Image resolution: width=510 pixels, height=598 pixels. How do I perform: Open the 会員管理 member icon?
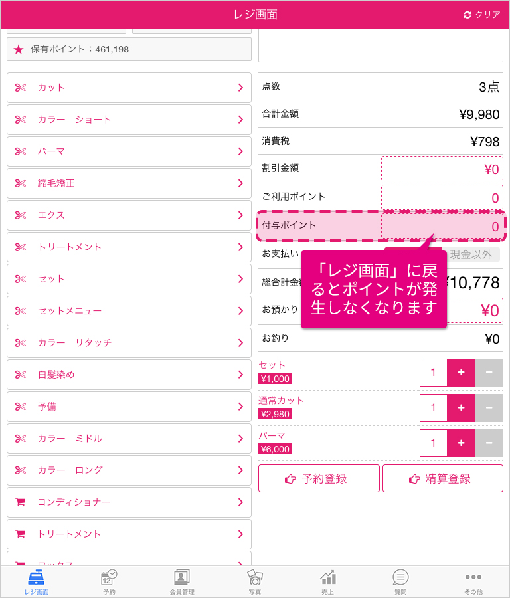tap(182, 577)
